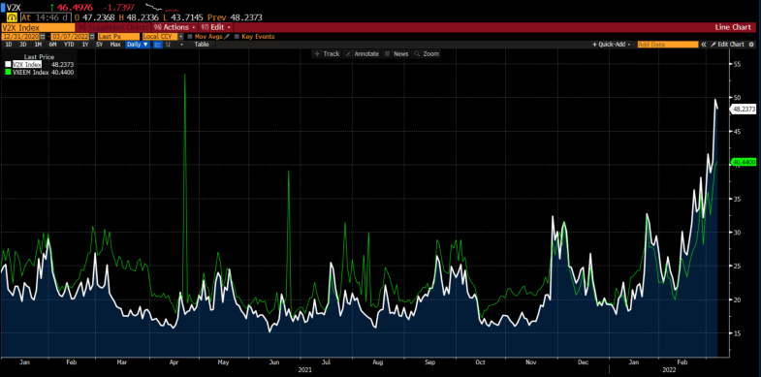Collapse panel with the double chevron icon

click(x=703, y=45)
